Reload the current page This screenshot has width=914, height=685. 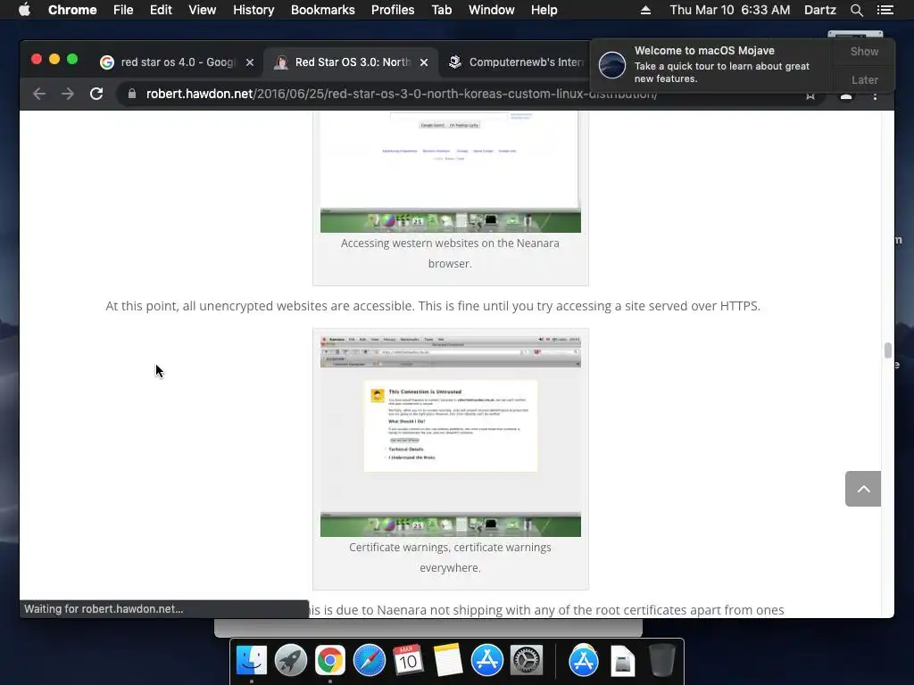click(96, 94)
